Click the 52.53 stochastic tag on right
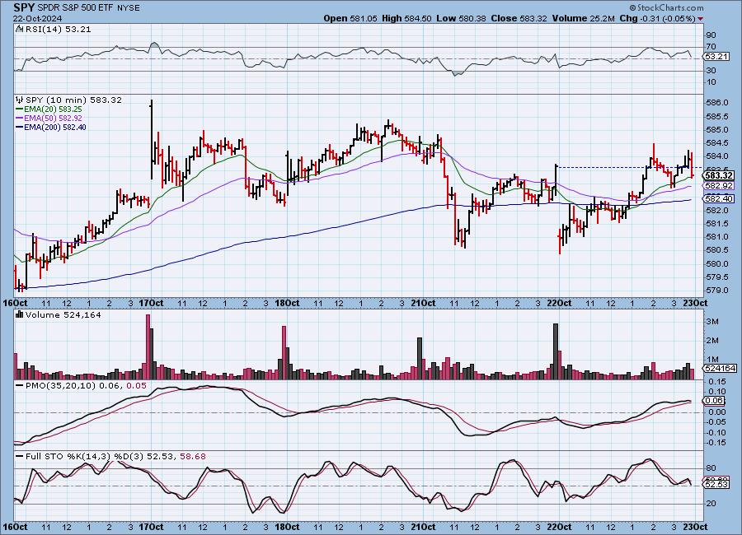This screenshot has height=535, width=742. point(716,485)
